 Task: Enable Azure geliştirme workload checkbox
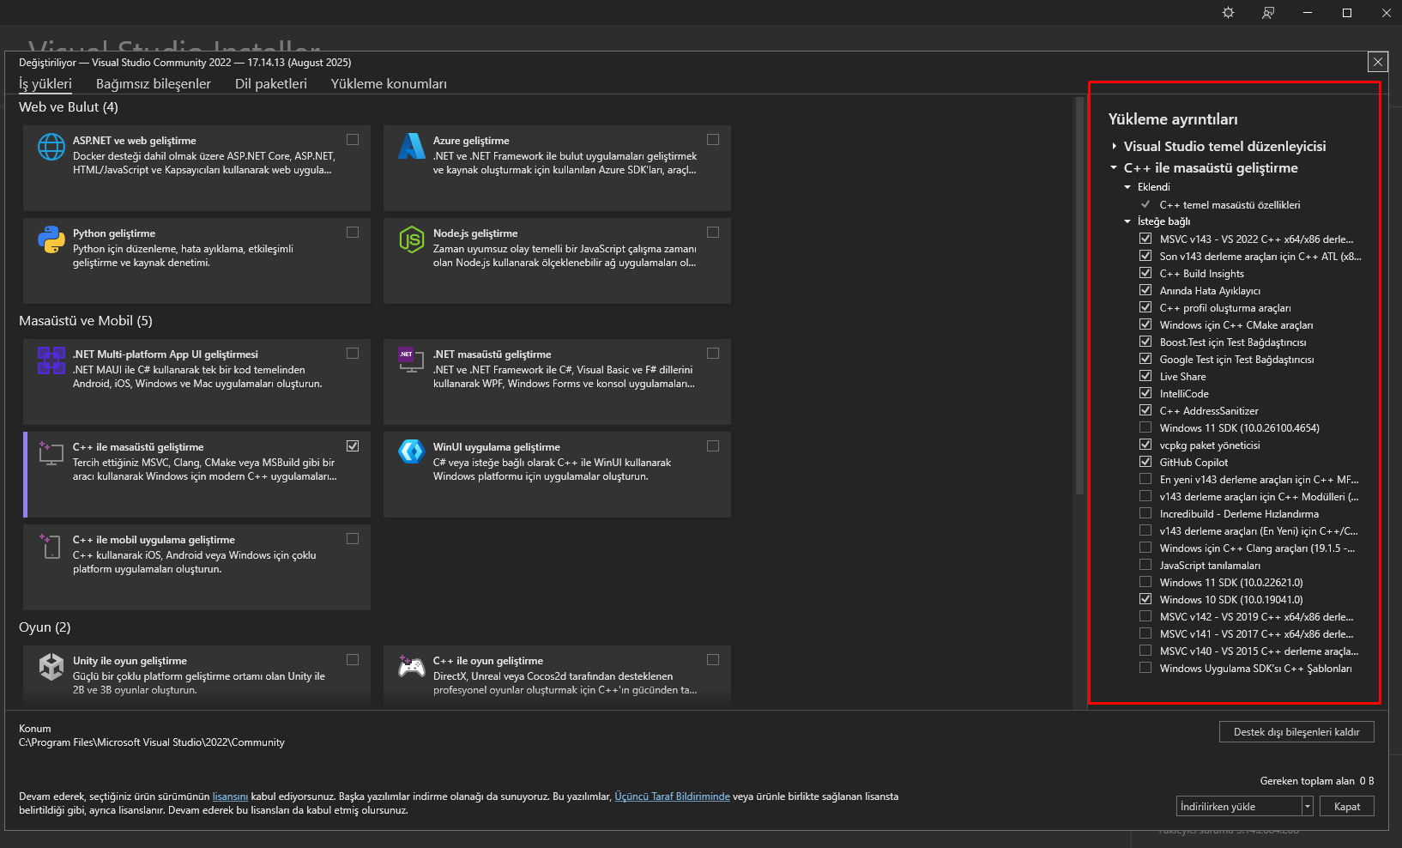pyautogui.click(x=713, y=139)
